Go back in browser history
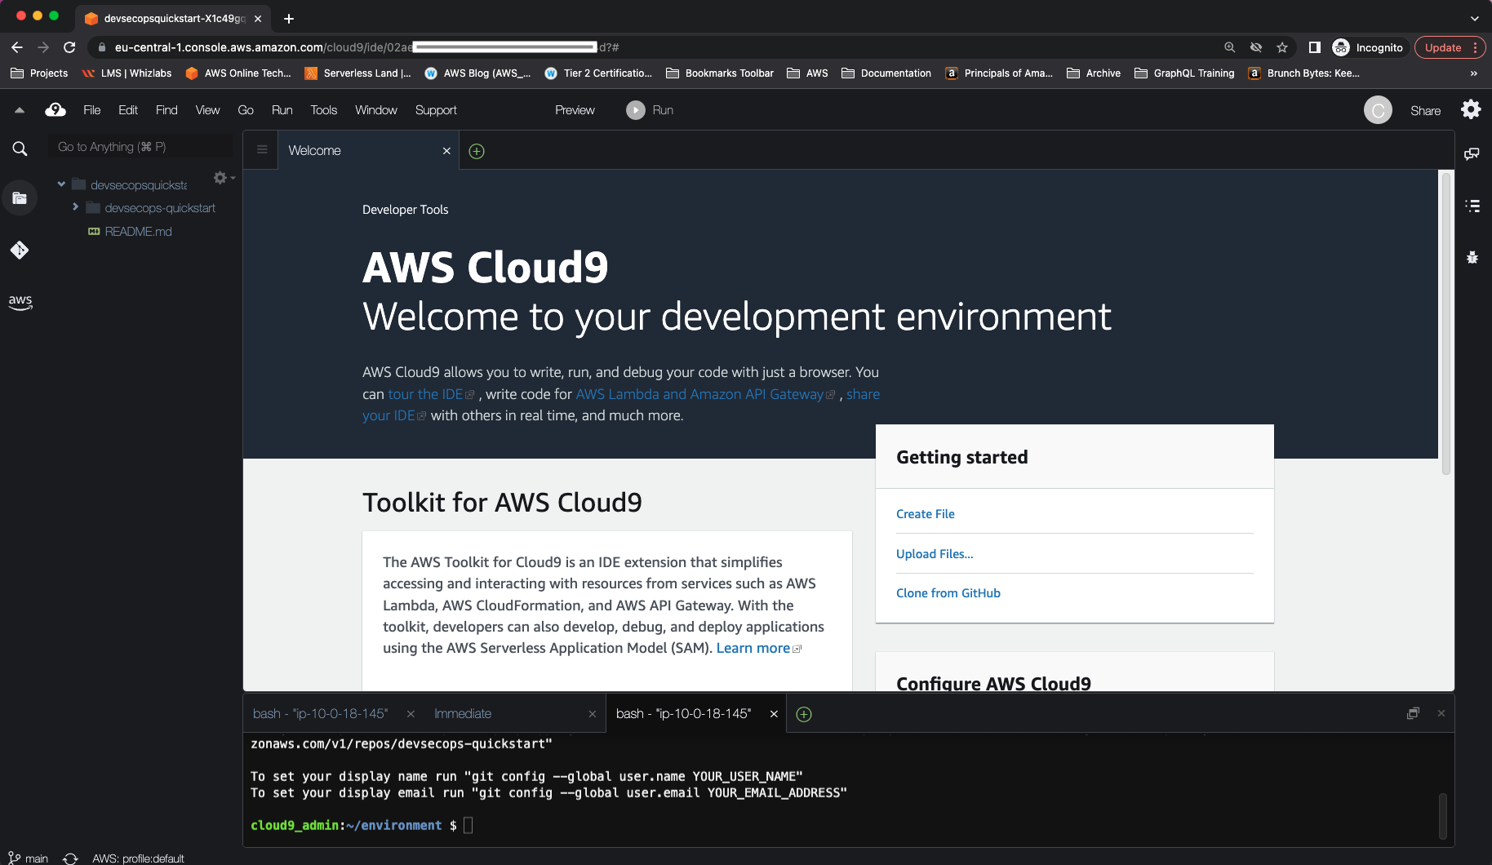1492x865 pixels. click(x=17, y=47)
